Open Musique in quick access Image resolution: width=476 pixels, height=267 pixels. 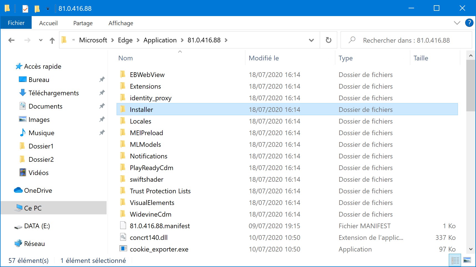[37, 133]
